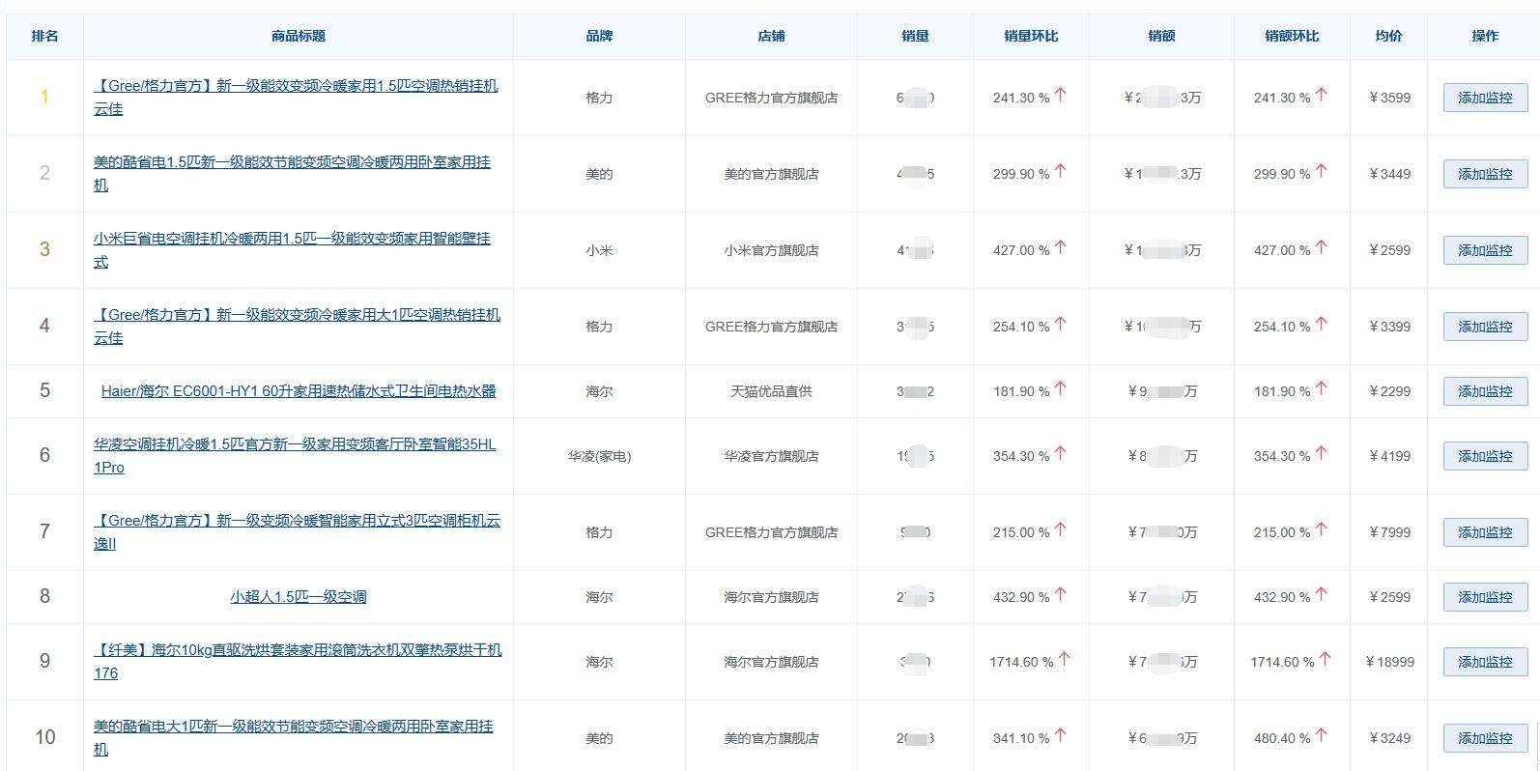
Task: Click red up arrow beside 销额环比 299.90% in row 2
Action: point(1321,172)
